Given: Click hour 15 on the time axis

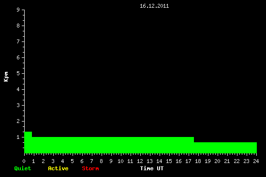Looking at the screenshot, I should pos(169,161).
